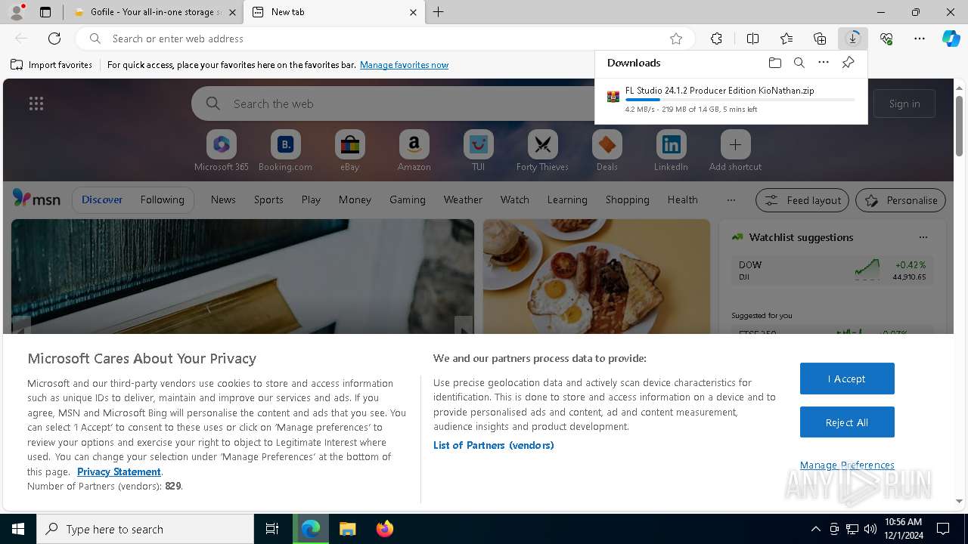Click the Add shortcut plus tile
Viewport: 968px width, 544px height.
click(x=735, y=150)
